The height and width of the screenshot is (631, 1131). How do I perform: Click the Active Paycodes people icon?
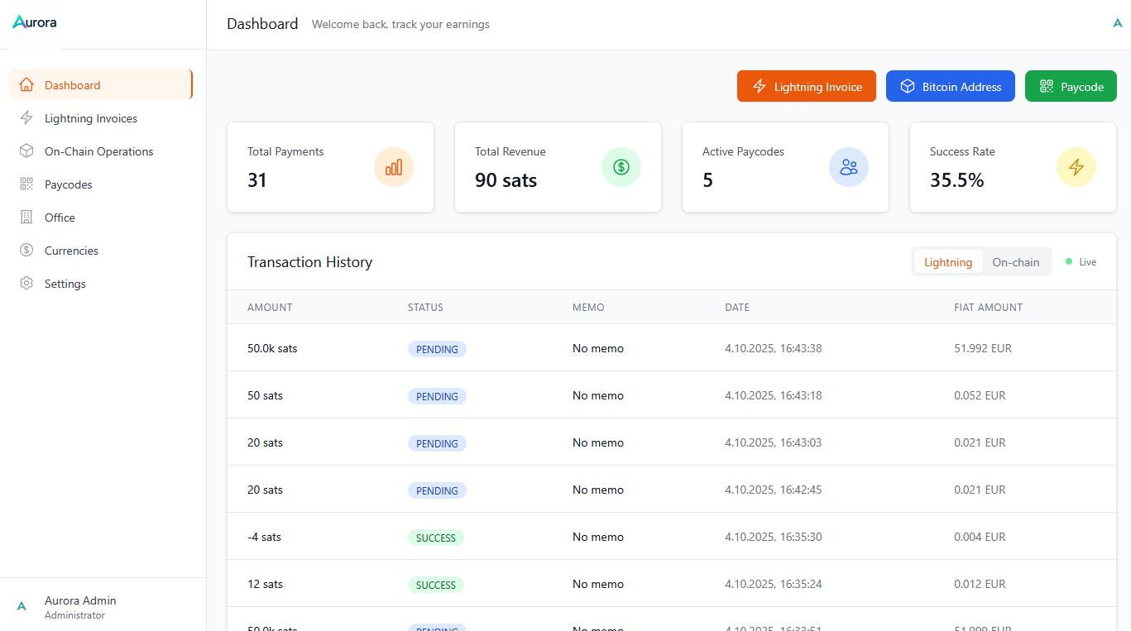[x=848, y=167]
